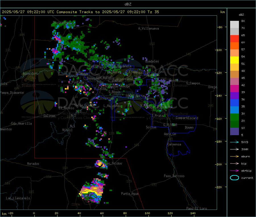Viewport: 256px width, 217px height.
Task: Click the 'Aero_GA' map label
Action: 170,134
